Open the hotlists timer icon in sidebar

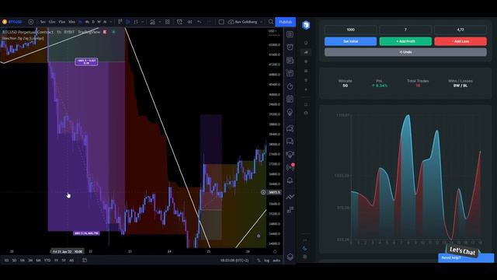pyautogui.click(x=290, y=86)
